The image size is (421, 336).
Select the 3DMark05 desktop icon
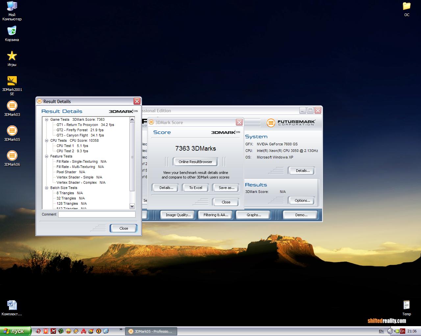click(12, 134)
